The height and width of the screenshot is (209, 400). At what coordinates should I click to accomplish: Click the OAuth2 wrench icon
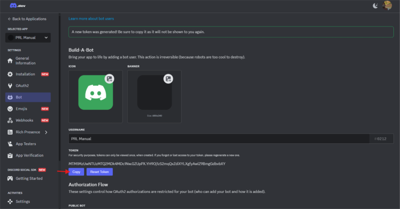(x=10, y=86)
